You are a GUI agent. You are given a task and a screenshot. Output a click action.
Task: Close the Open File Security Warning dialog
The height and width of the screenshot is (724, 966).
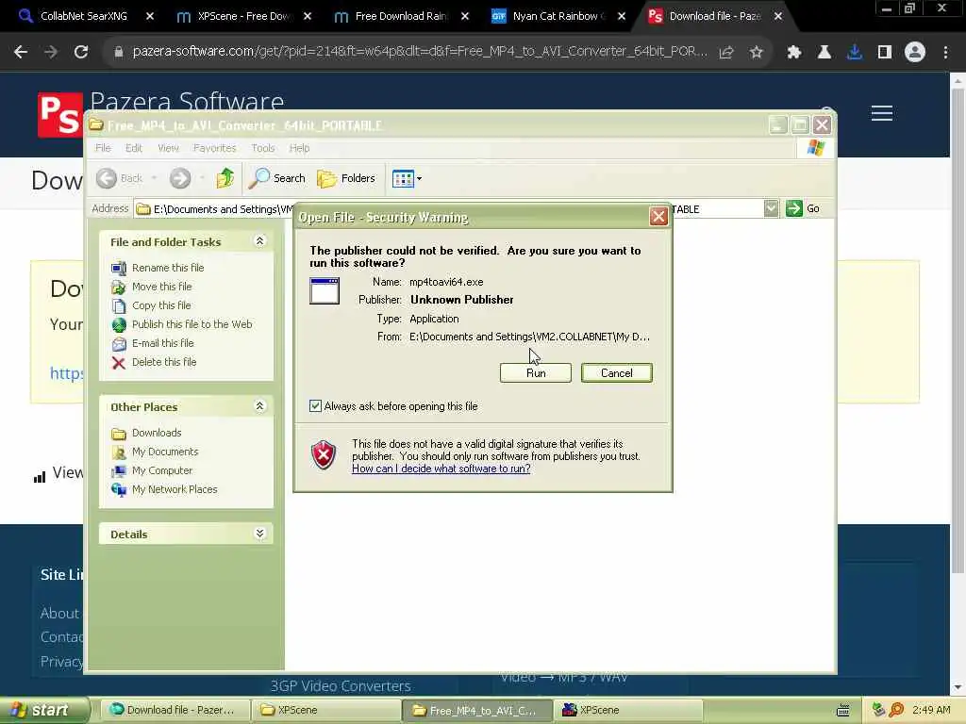coord(658,216)
